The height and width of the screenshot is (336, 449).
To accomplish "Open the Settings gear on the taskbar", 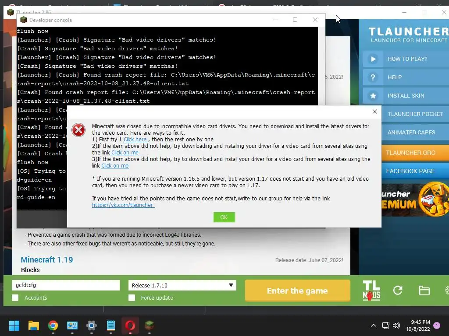I will (92, 325).
